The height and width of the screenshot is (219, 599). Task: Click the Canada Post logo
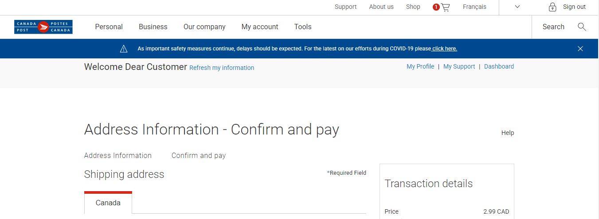pyautogui.click(x=43, y=27)
